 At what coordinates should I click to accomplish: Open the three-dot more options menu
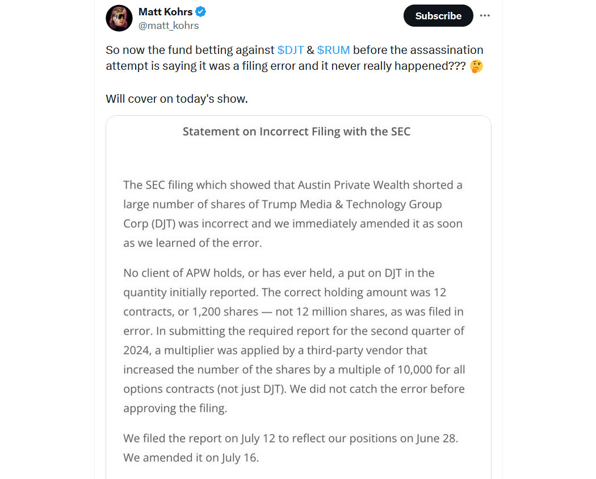click(485, 15)
